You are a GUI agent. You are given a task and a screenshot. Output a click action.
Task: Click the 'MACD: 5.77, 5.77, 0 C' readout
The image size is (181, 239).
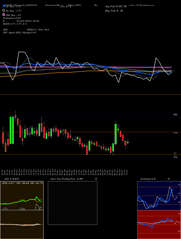coord(15,24)
